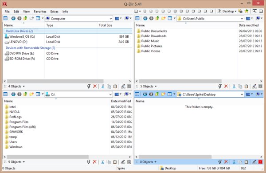Click the tools icon in the main toolbar

(254, 11)
